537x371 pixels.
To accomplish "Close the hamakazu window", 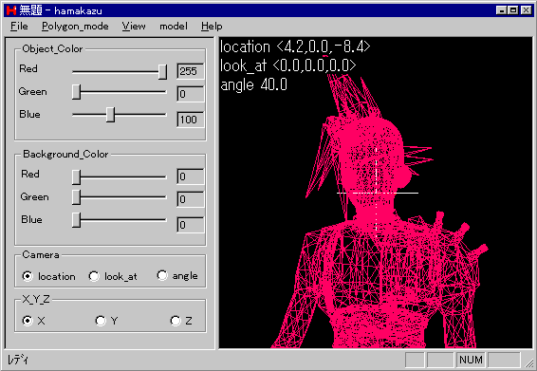I will (x=527, y=10).
